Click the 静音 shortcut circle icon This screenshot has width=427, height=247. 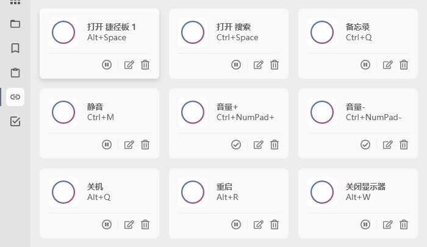click(63, 113)
